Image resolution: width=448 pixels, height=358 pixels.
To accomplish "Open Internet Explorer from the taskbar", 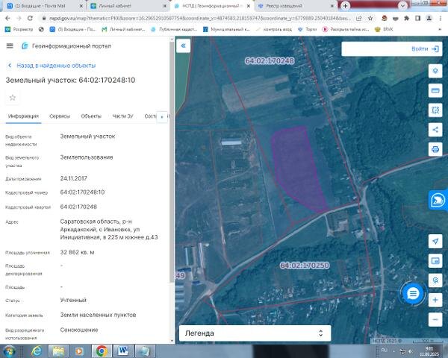I will coord(37,351).
